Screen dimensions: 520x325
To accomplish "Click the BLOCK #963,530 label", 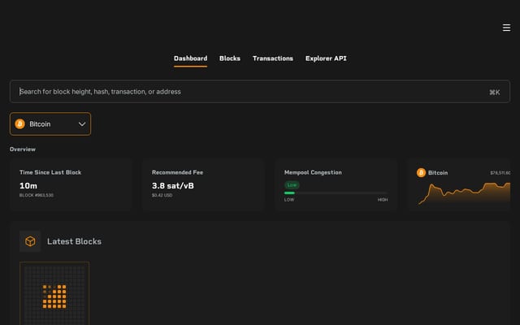I will (36, 195).
